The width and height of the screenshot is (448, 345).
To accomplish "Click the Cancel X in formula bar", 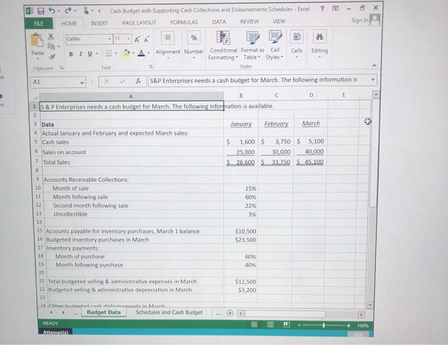I will tap(107, 82).
